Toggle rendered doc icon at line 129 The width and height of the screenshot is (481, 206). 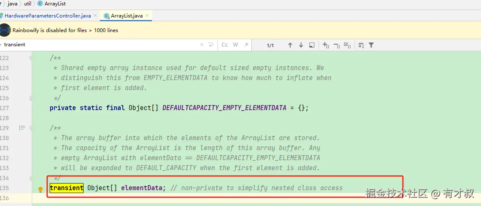tap(22, 128)
